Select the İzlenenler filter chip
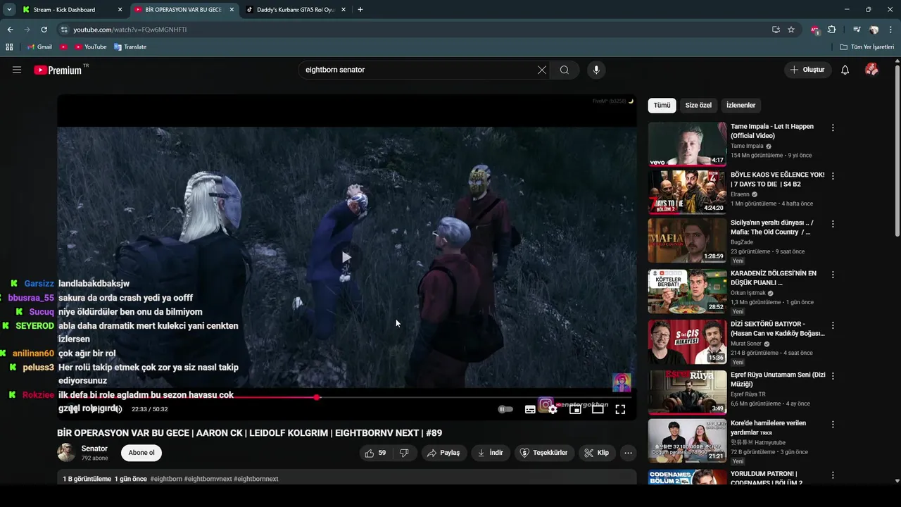 click(x=741, y=105)
